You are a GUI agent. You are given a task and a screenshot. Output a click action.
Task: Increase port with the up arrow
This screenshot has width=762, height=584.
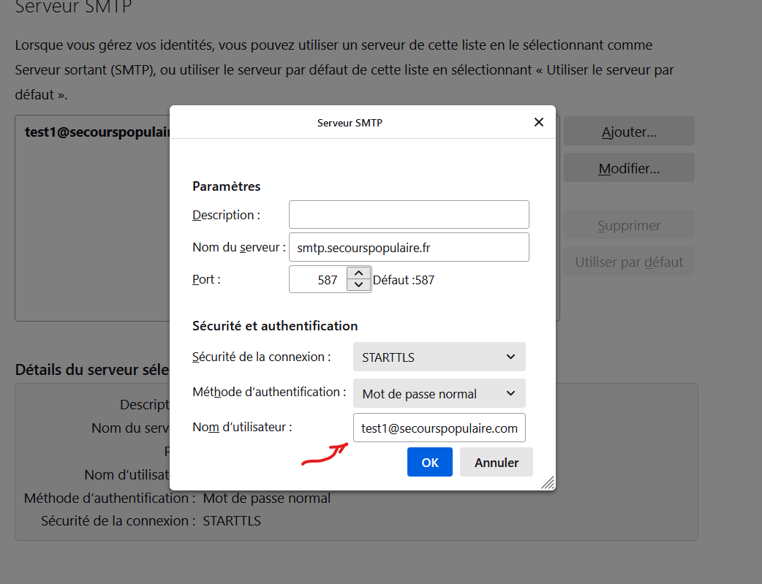(358, 273)
